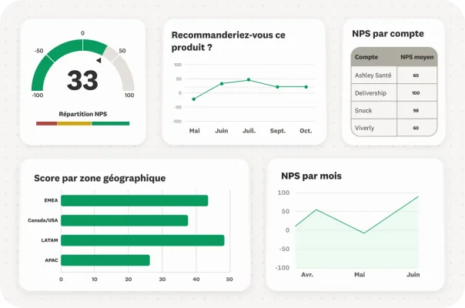The width and height of the screenshot is (465, 308).
Task: Click the NPS value 98 for Snuck
Action: tap(416, 110)
